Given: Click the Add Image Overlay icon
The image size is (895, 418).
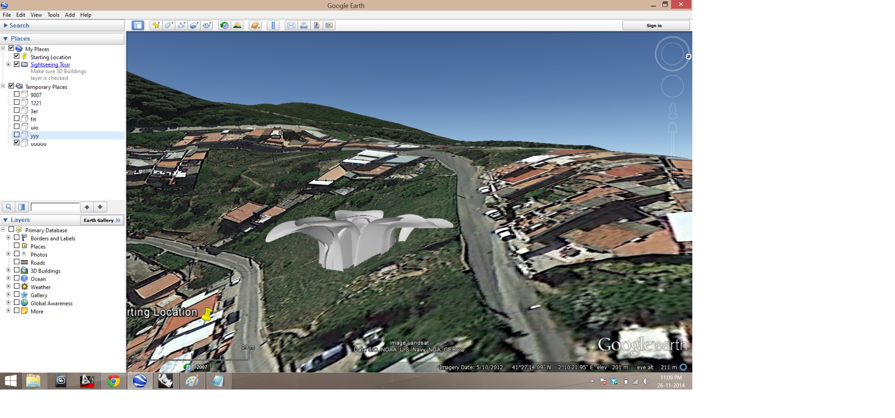Looking at the screenshot, I should (x=194, y=25).
